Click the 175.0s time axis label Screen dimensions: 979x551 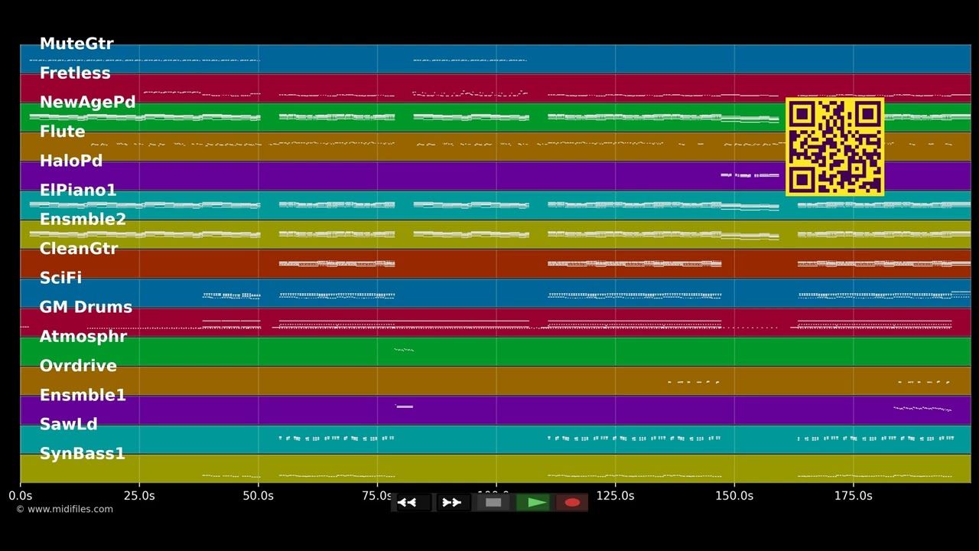pyautogui.click(x=854, y=496)
